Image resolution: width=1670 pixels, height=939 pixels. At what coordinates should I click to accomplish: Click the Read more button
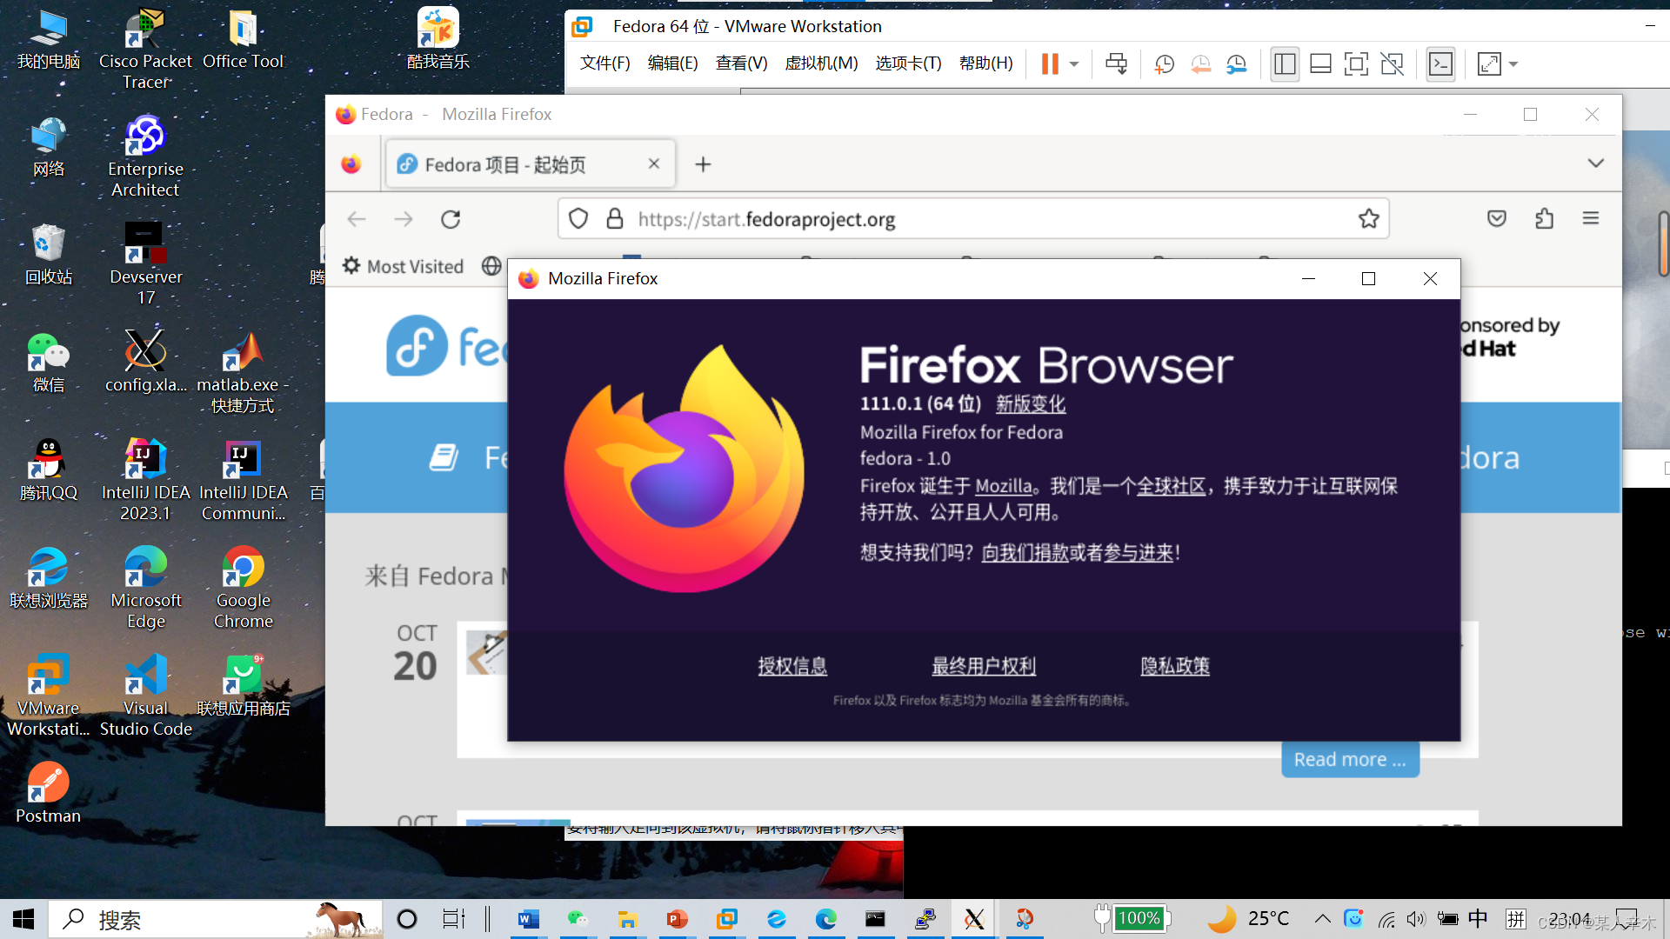point(1349,759)
